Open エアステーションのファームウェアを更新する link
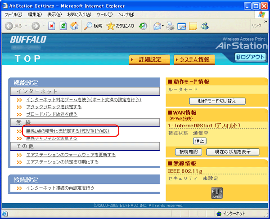270x219 pixels. pyautogui.click(x=71, y=155)
